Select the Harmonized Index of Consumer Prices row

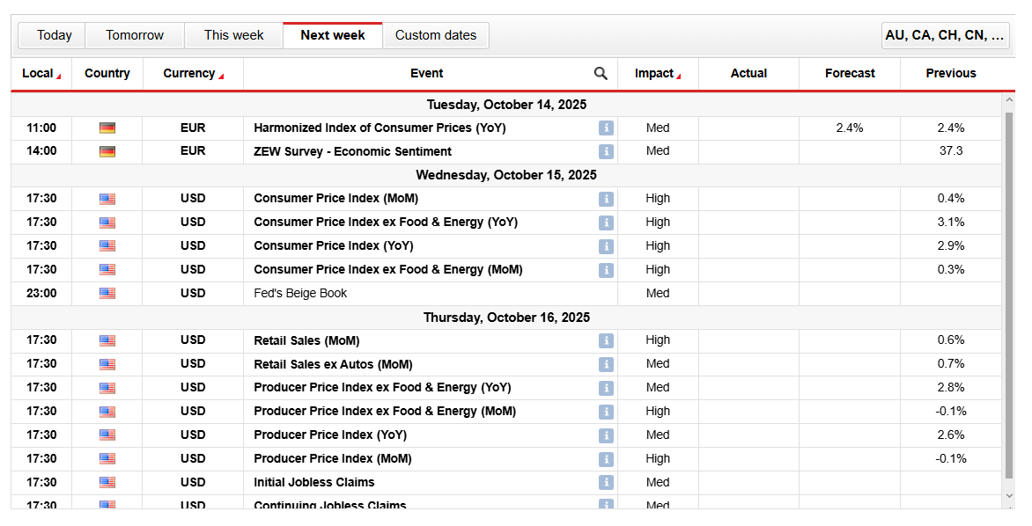379,128
